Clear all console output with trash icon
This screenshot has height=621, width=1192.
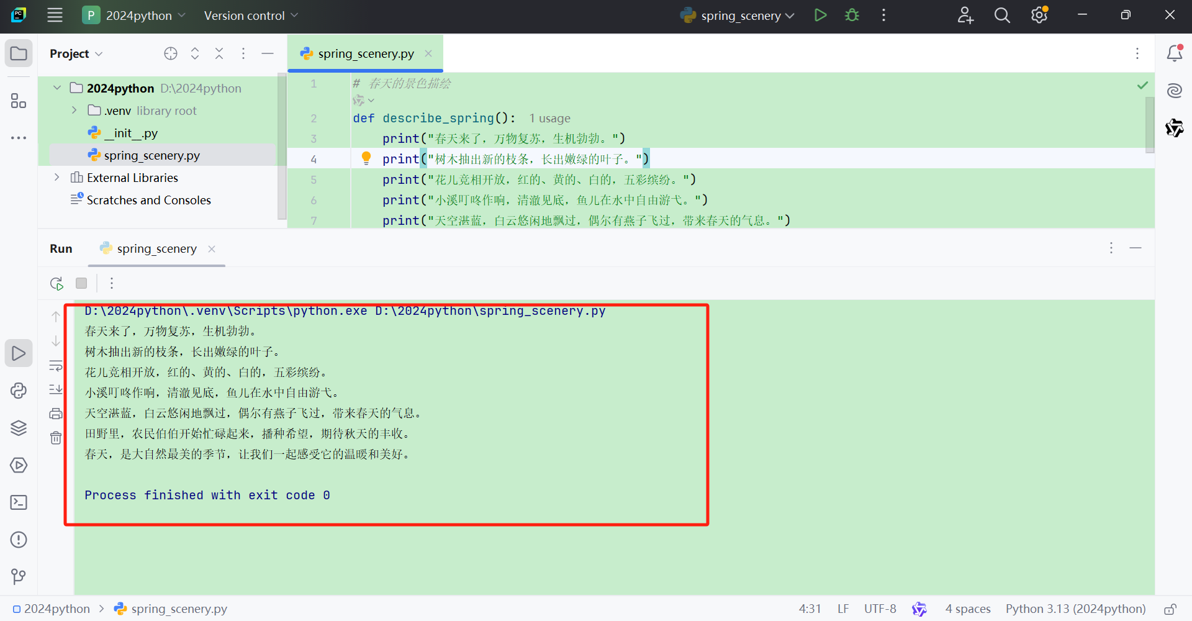coord(56,438)
